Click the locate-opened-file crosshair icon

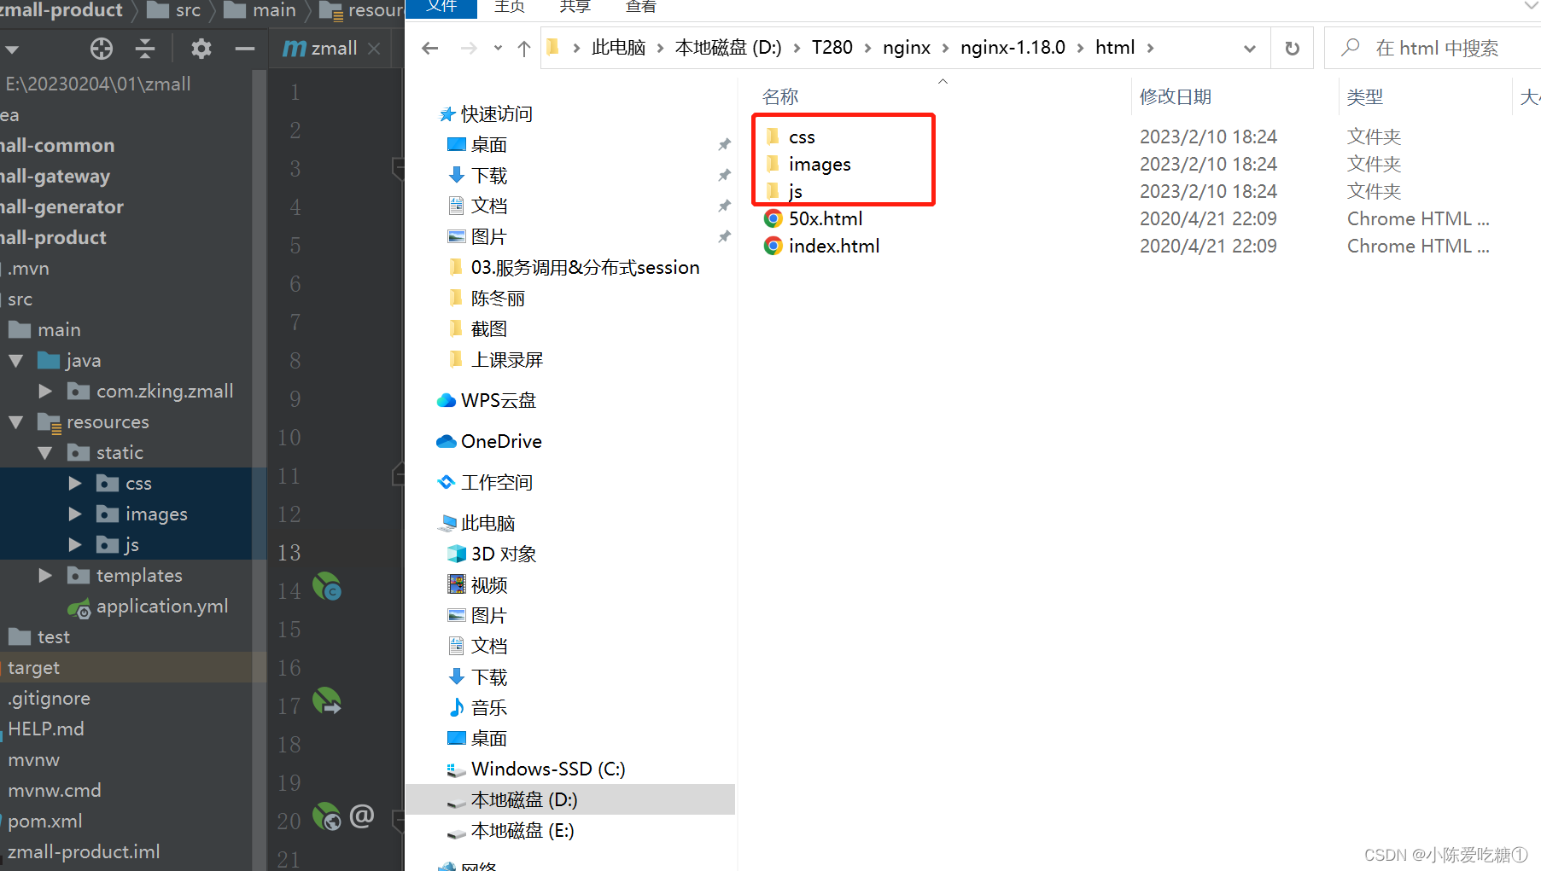point(101,48)
